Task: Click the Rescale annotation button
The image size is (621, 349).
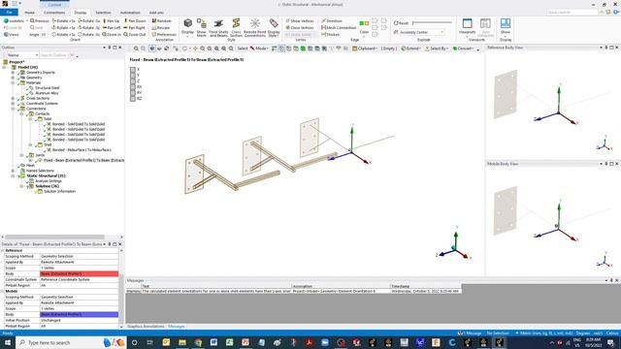Action: (161, 28)
